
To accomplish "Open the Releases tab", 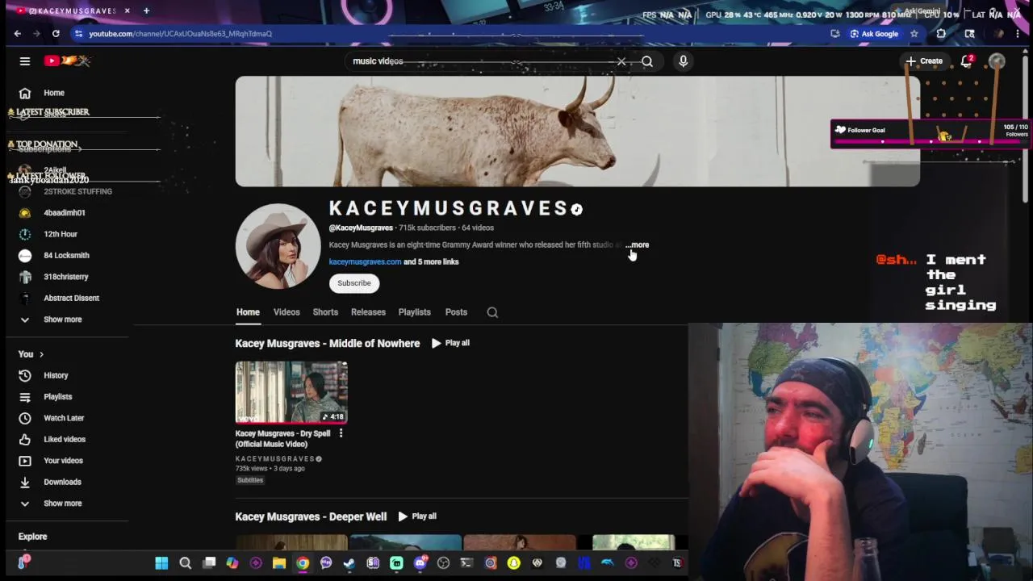I will tap(368, 312).
